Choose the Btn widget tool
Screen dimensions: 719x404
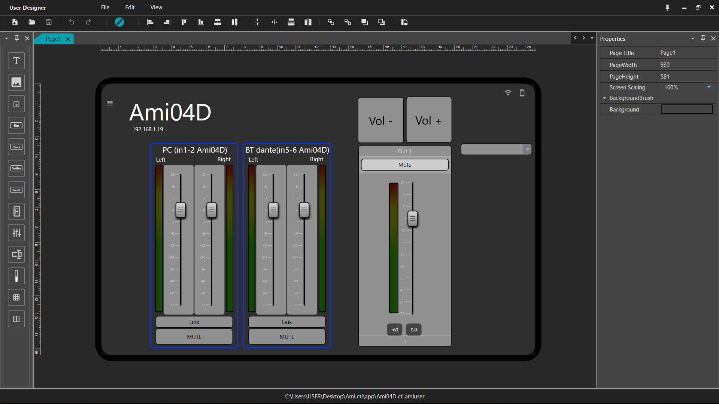coord(16,125)
